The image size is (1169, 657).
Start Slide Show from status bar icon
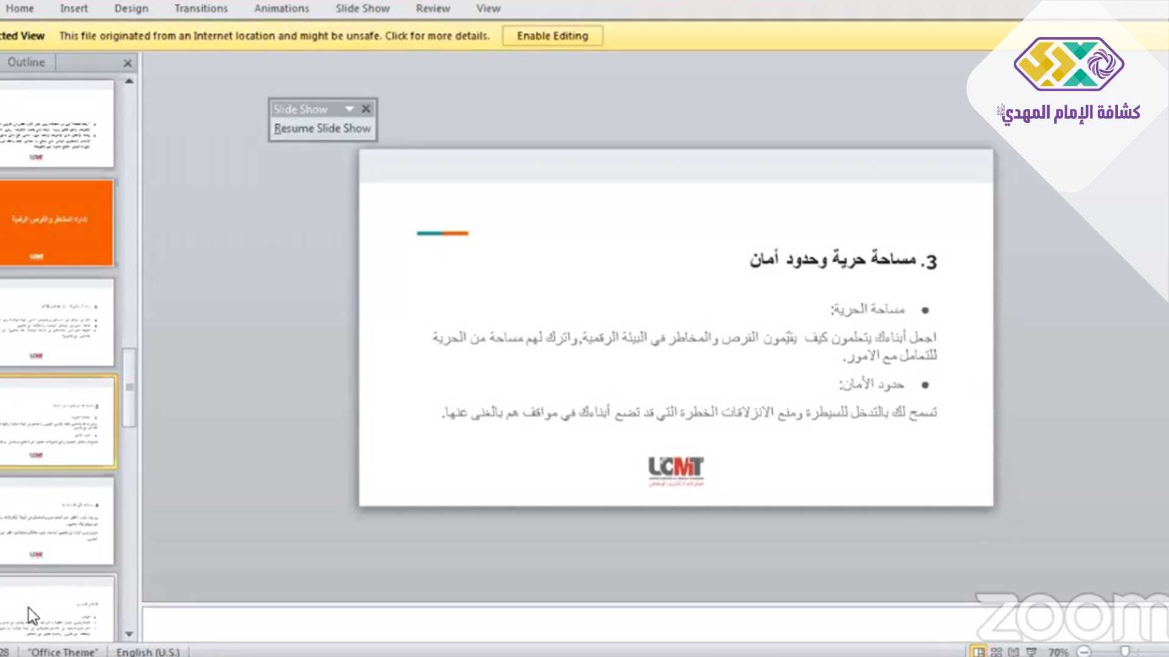(x=1031, y=652)
